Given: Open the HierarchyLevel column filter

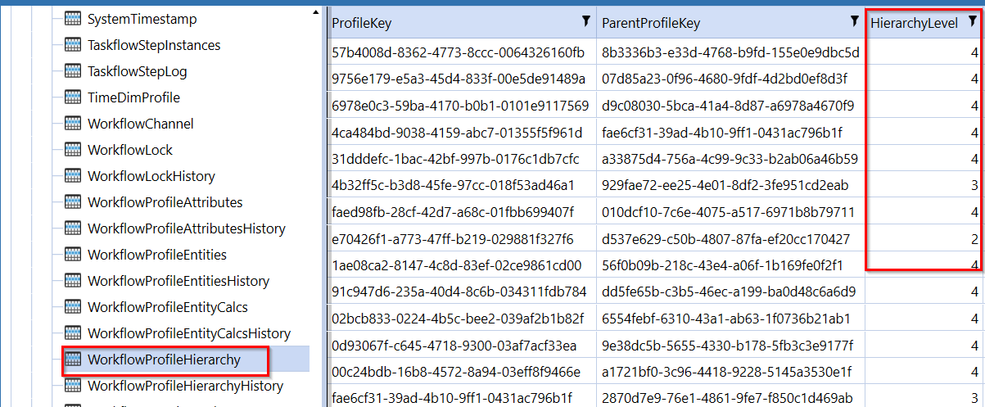Looking at the screenshot, I should coord(972,22).
